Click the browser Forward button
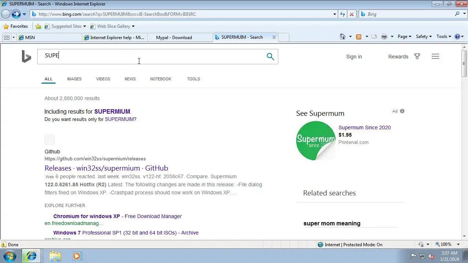468x263 pixels. [x=16, y=14]
